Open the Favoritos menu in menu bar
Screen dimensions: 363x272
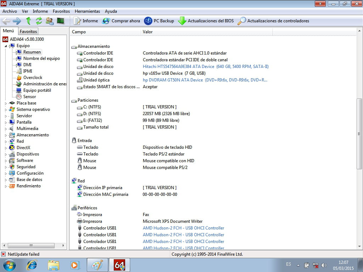pos(61,11)
